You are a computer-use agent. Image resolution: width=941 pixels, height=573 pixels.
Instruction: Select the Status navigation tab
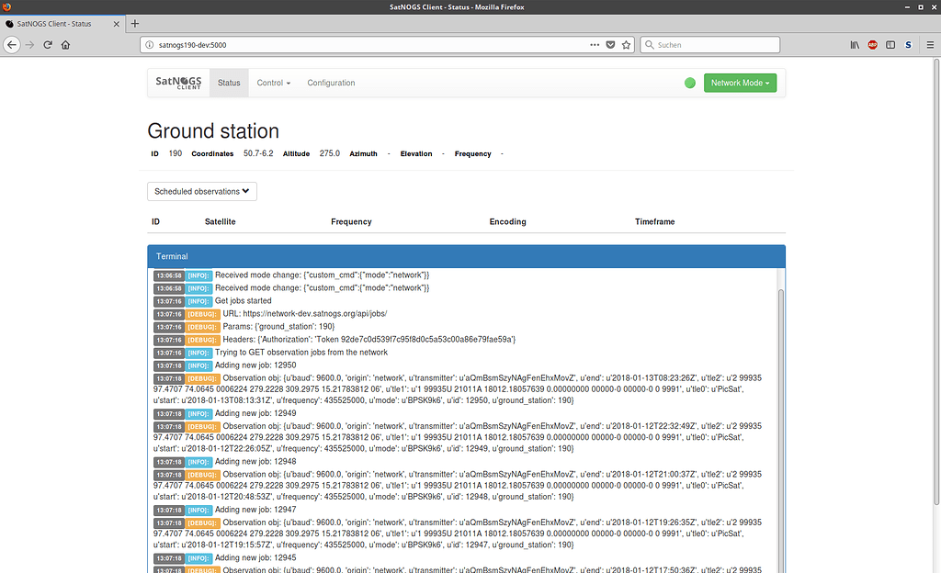coord(229,83)
